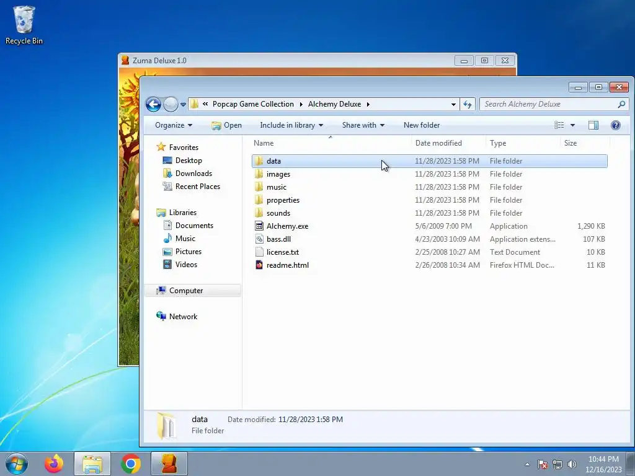
Task: Click Firefox HTML Doc type cell
Action: [522, 265]
